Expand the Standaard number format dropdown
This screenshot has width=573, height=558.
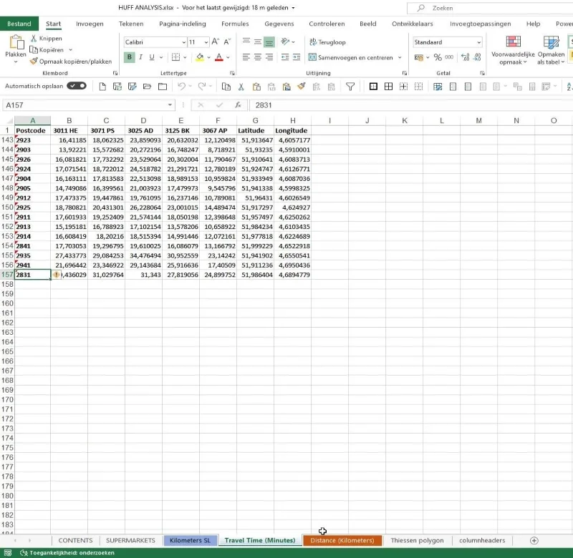coord(478,42)
